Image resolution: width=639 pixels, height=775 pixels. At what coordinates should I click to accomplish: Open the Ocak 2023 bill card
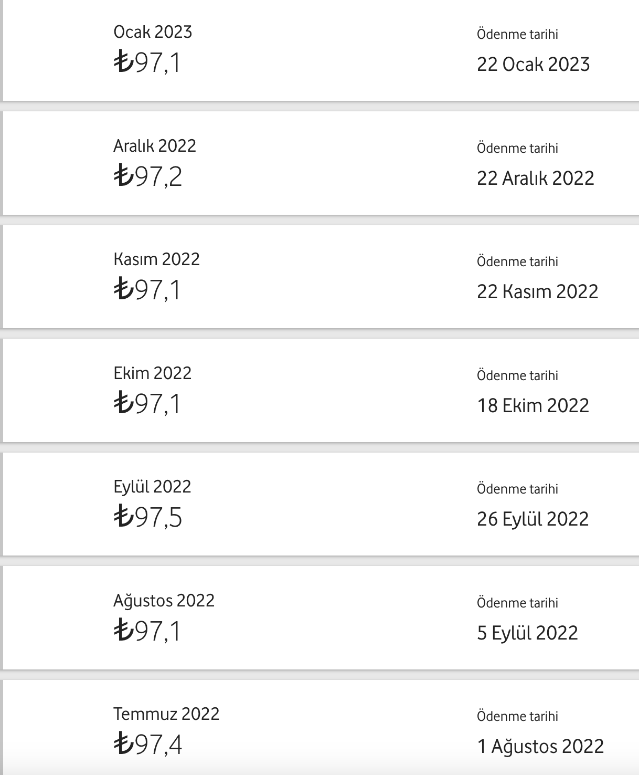pyautogui.click(x=321, y=50)
